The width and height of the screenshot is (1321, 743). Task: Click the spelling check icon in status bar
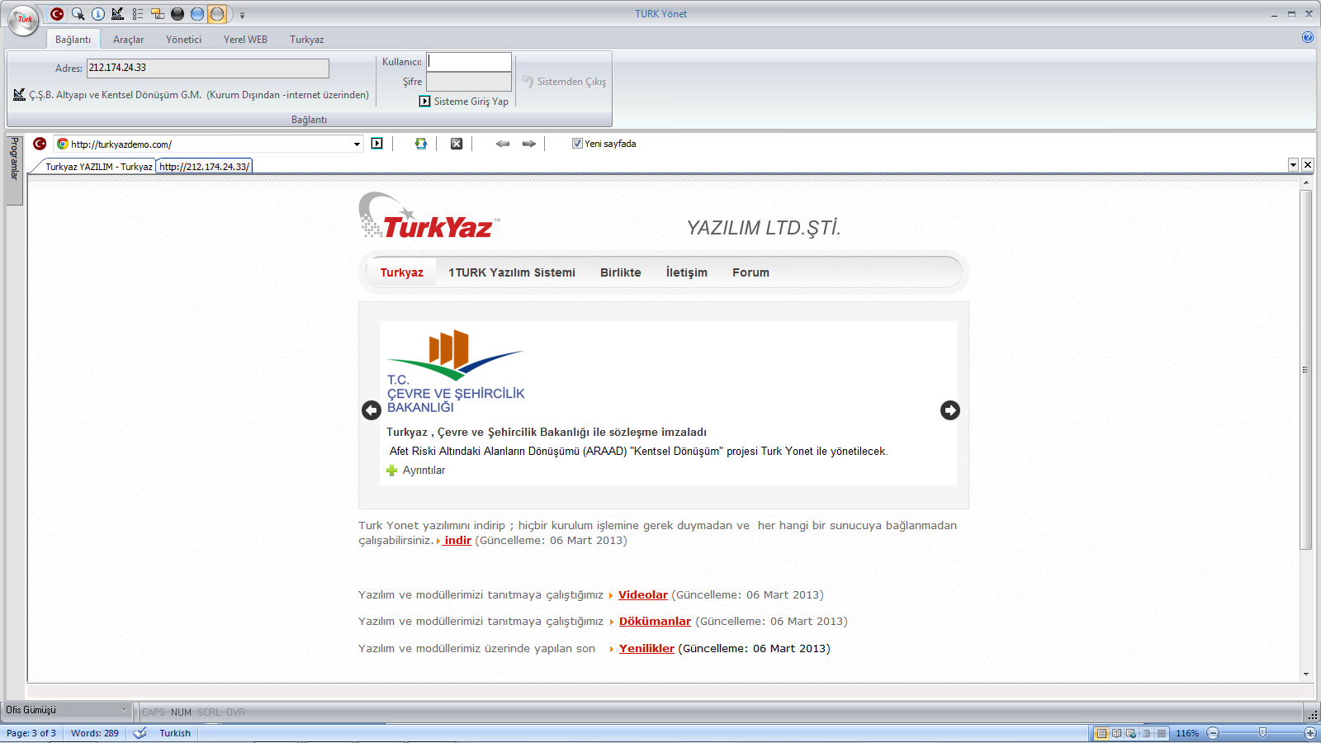point(140,733)
